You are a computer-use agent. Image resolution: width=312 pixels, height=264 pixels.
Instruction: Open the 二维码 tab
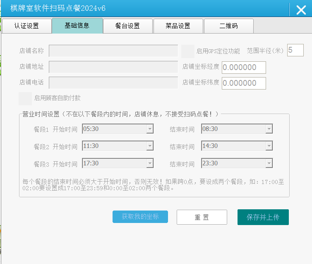(x=228, y=26)
